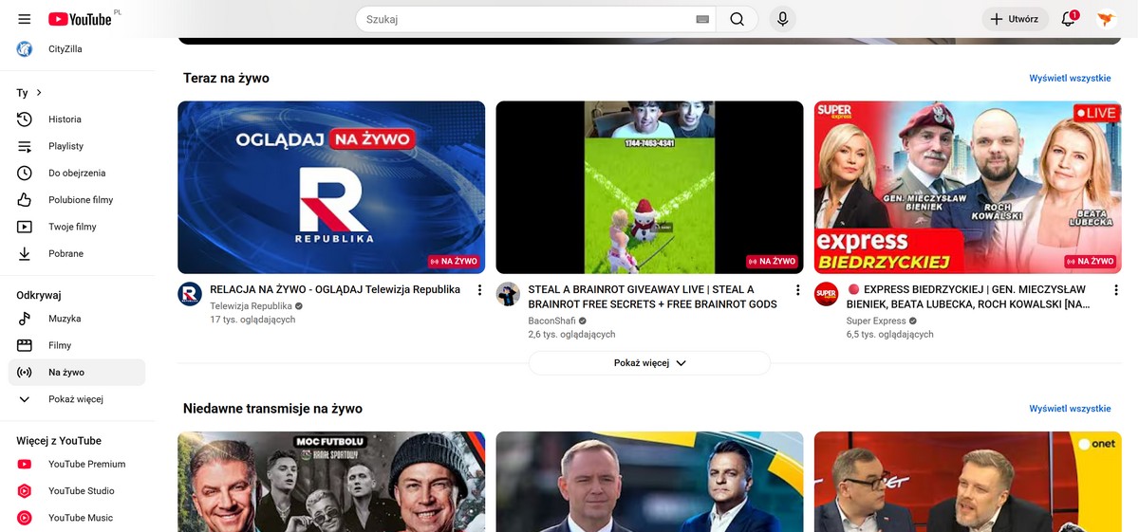
Task: Open the Utwórz create menu
Action: point(1015,19)
